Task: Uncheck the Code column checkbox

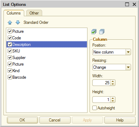Action: click(x=10, y=38)
